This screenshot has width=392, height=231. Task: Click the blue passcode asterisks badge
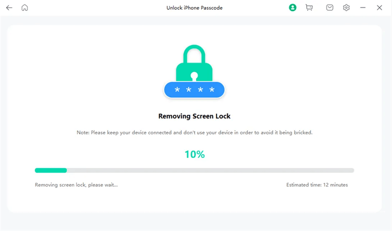coord(195,90)
